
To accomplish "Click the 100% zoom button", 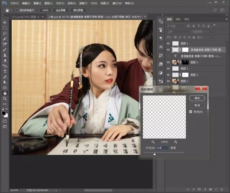I will click(x=45, y=10).
